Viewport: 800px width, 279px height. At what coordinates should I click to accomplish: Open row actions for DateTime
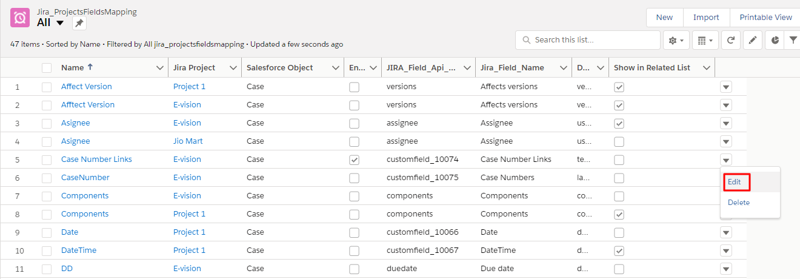click(x=726, y=250)
